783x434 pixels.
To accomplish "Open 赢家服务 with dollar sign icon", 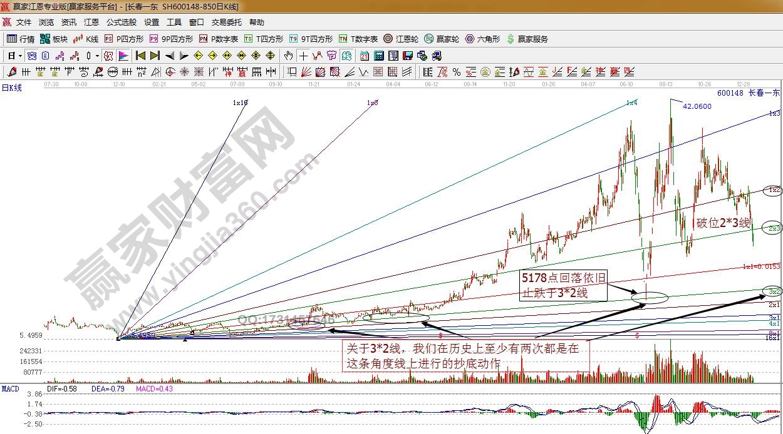I will (x=527, y=39).
